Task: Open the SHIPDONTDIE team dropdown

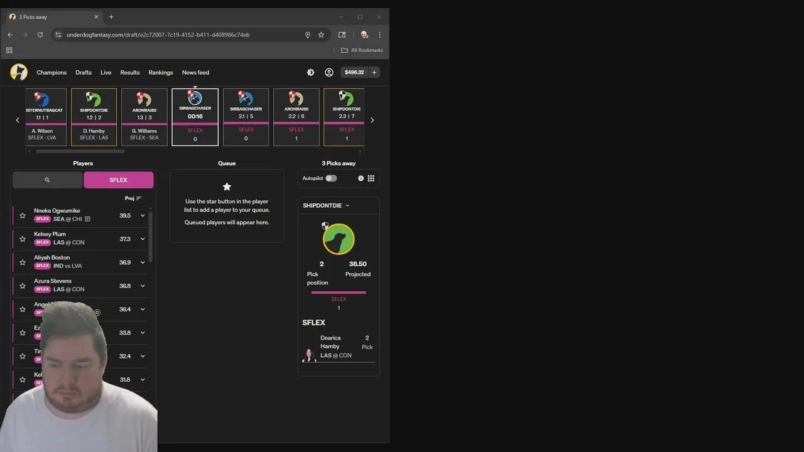Action: [326, 205]
